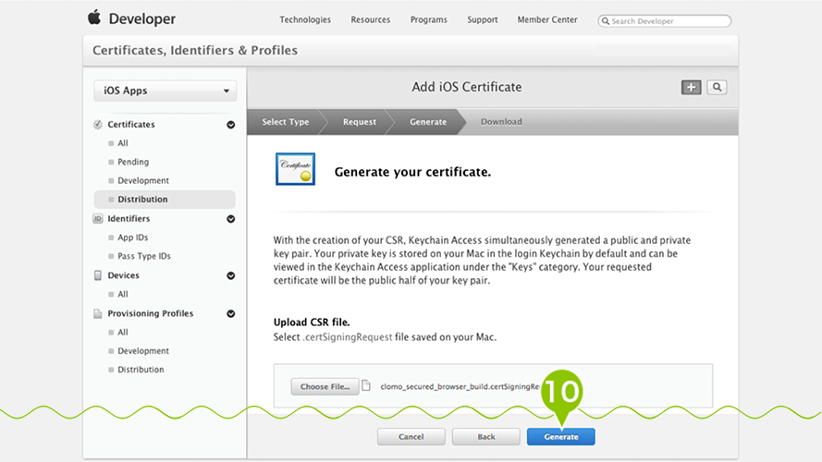Click the clomo_secured_browser_build.certSigningRequest file name

[x=460, y=386]
